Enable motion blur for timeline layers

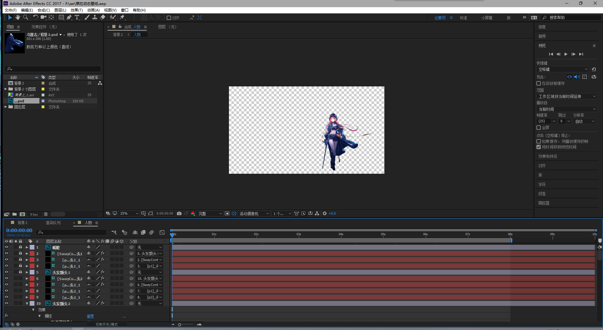[151, 232]
